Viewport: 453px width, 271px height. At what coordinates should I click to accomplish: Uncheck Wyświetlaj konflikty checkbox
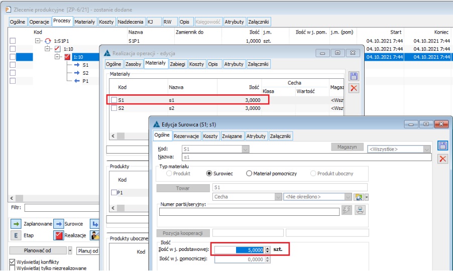pos(13,262)
